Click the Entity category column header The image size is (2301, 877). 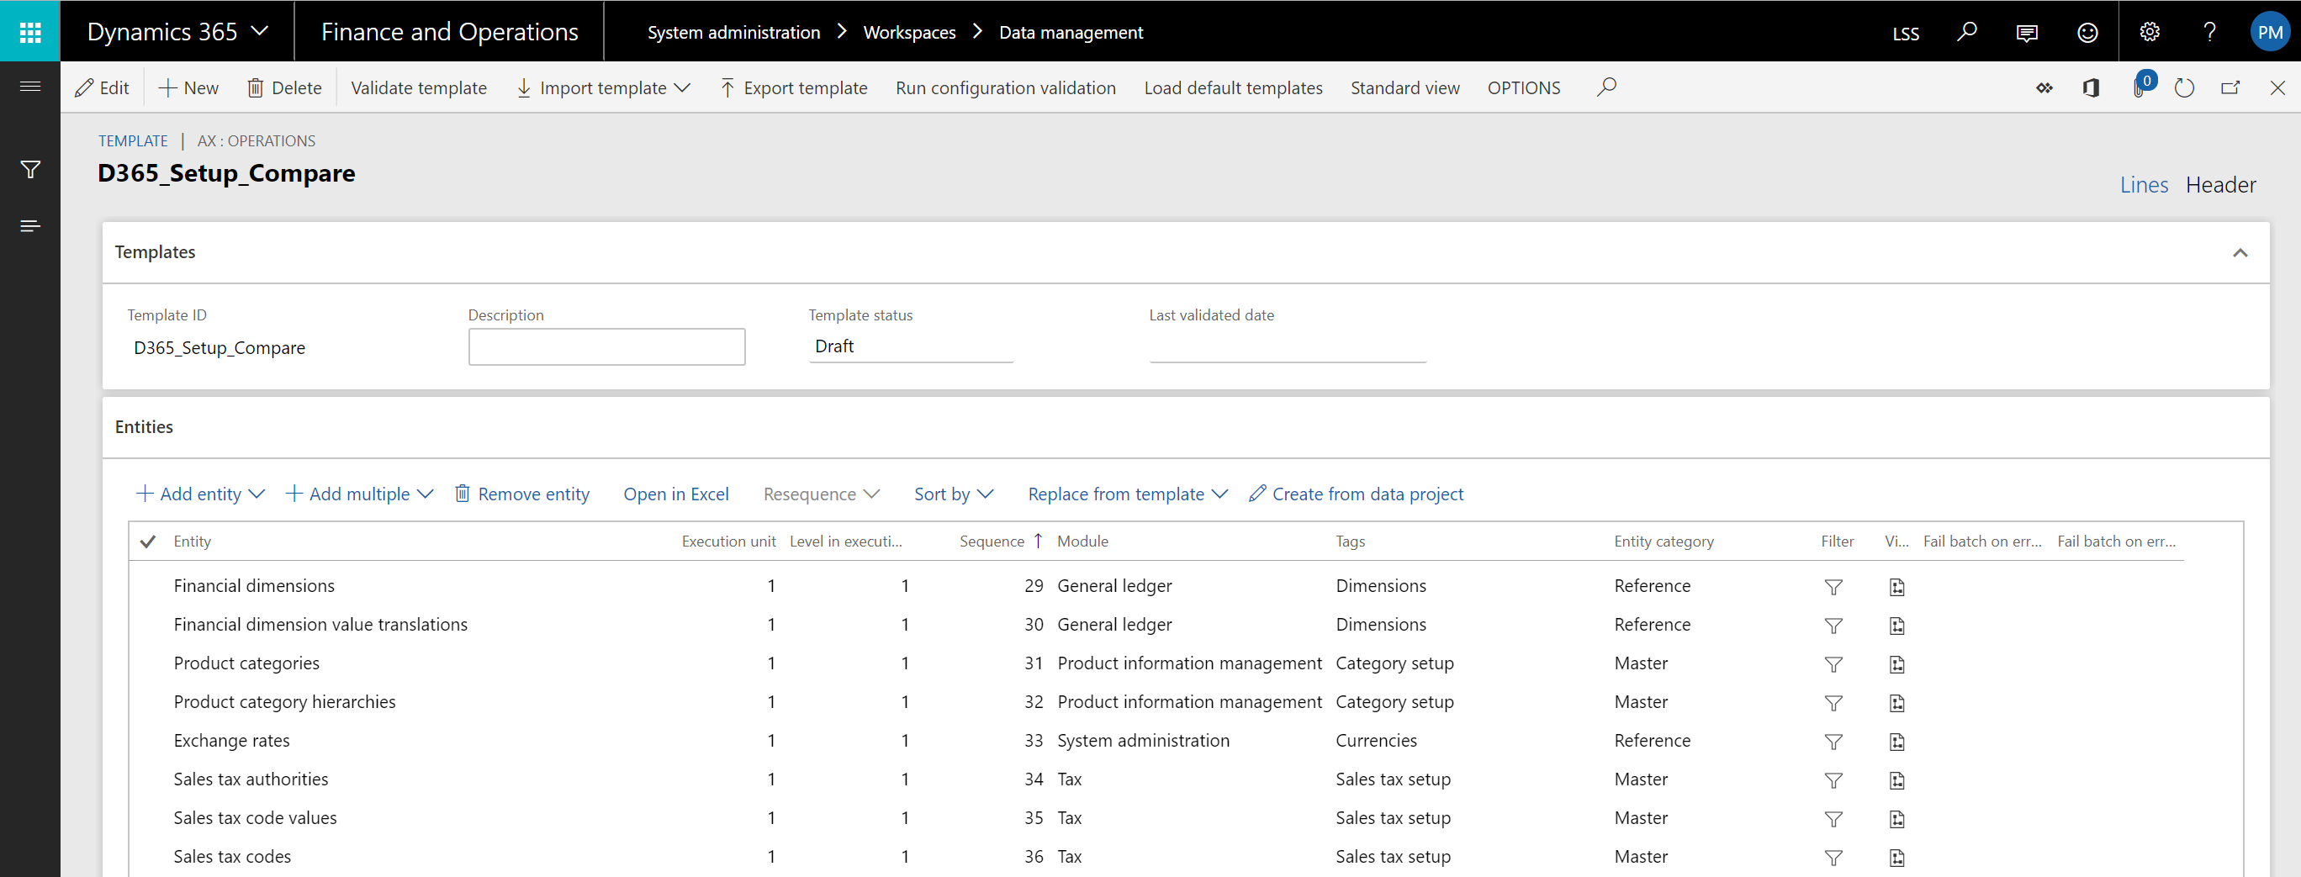1664,542
